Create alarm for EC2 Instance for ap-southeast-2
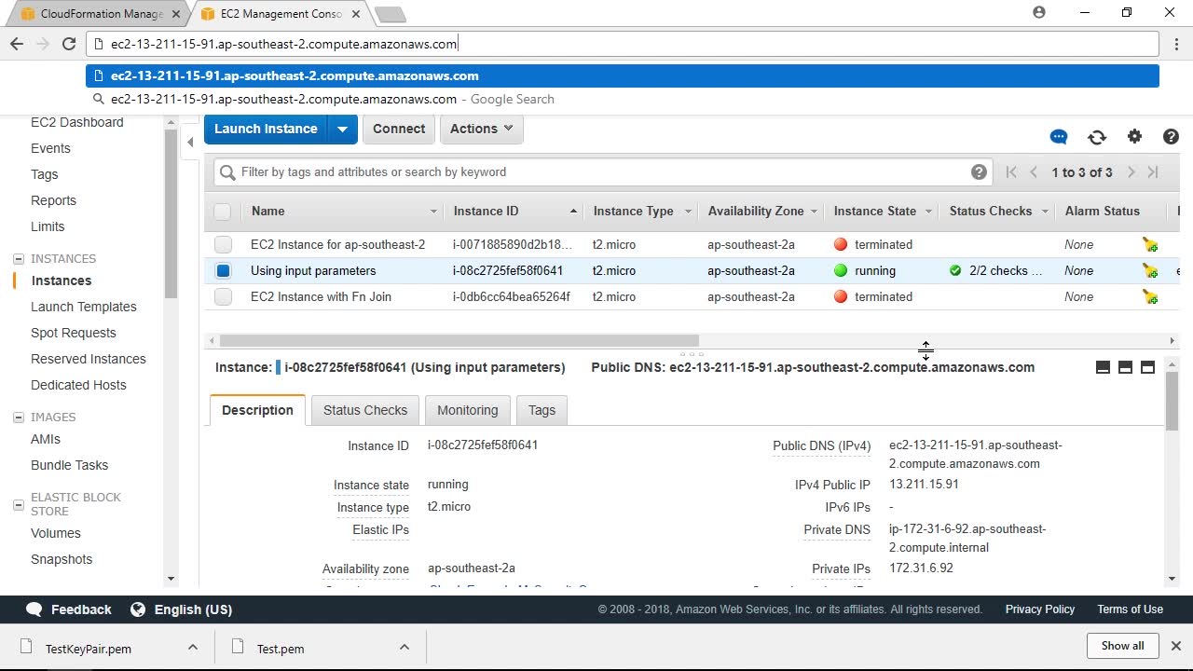Image resolution: width=1193 pixels, height=671 pixels. pos(1151,245)
